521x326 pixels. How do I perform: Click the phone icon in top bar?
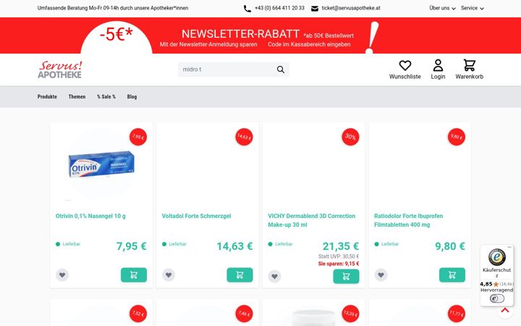point(247,9)
